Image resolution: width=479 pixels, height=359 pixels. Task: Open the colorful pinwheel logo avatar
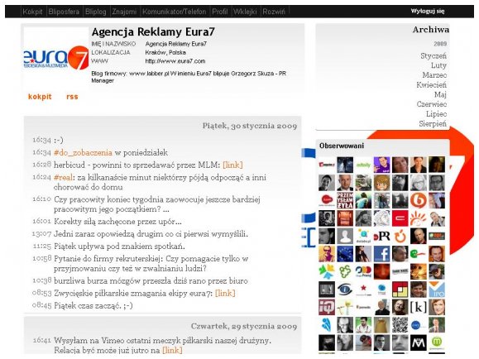point(327,271)
